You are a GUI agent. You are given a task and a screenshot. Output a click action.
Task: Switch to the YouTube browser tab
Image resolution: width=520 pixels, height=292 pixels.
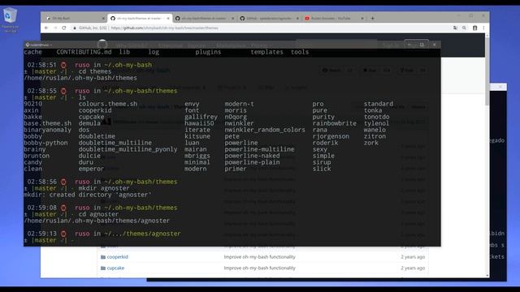333,18
